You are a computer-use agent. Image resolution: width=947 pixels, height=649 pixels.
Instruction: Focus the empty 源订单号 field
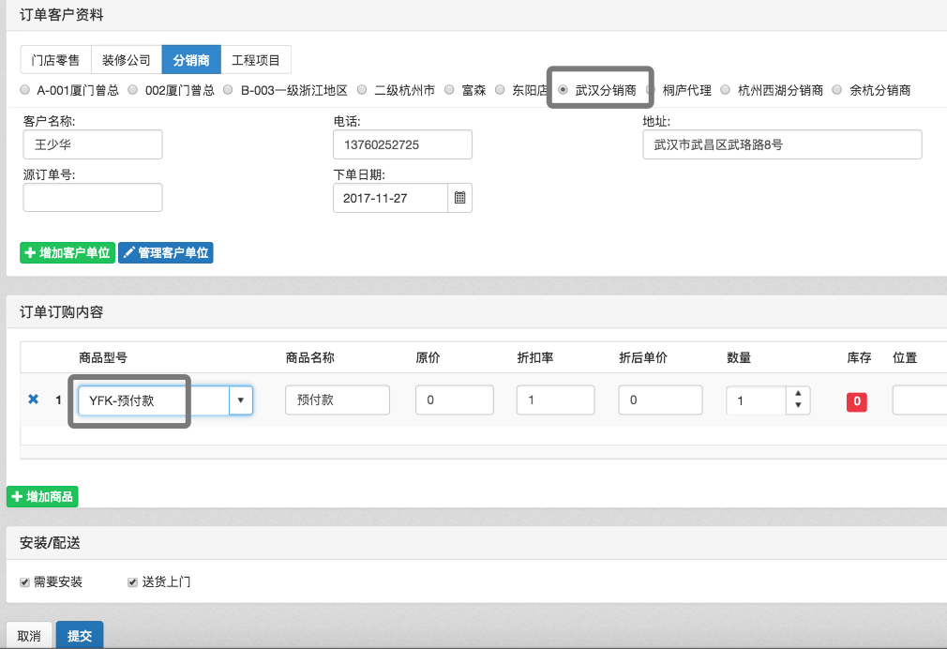click(93, 198)
